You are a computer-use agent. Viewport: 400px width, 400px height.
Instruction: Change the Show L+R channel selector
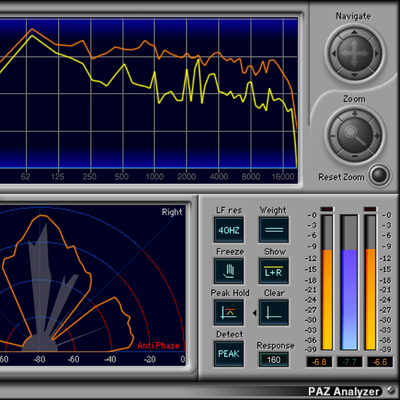click(x=273, y=271)
